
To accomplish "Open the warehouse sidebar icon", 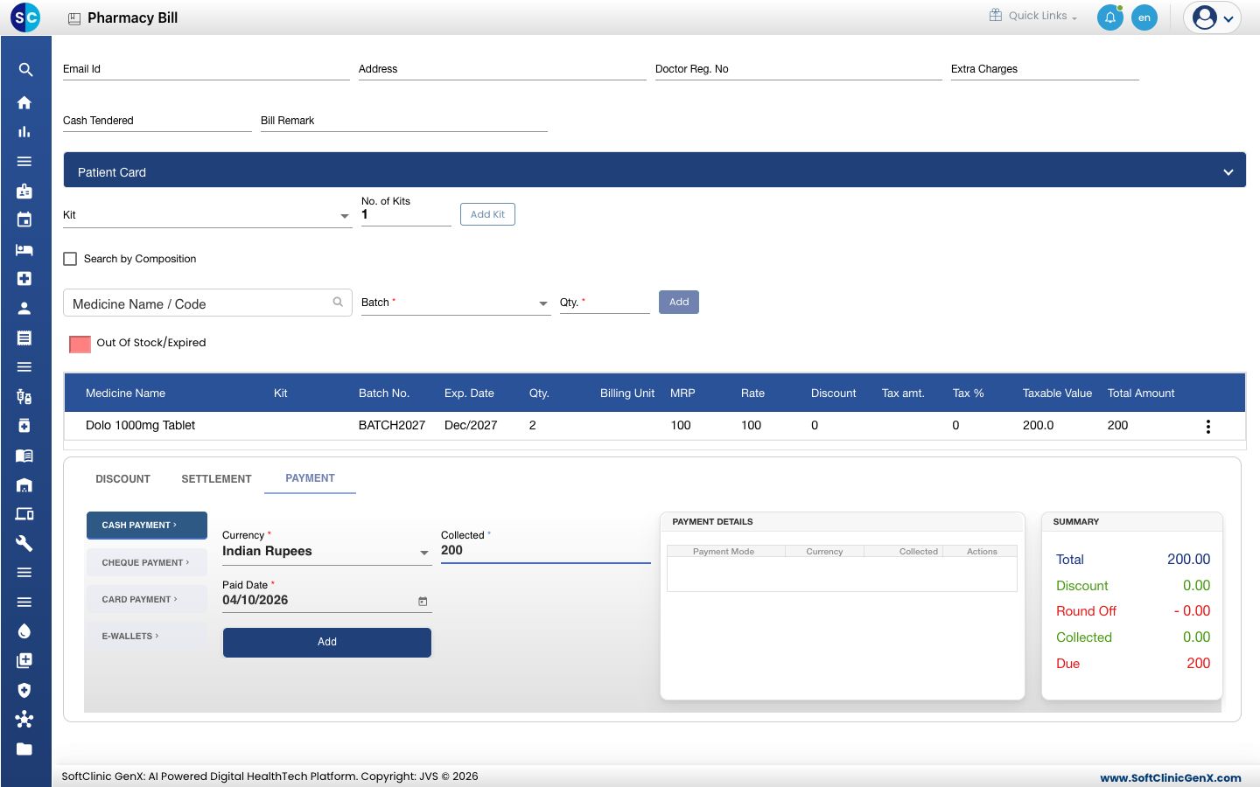I will tap(24, 485).
